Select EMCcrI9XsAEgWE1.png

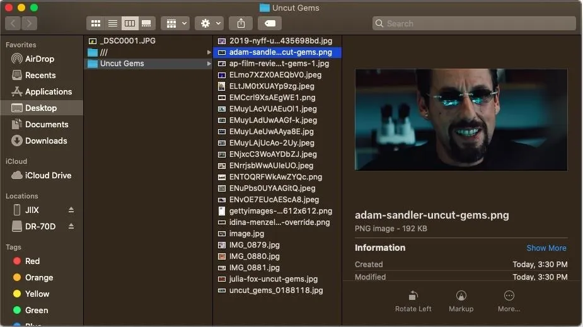[x=278, y=98]
